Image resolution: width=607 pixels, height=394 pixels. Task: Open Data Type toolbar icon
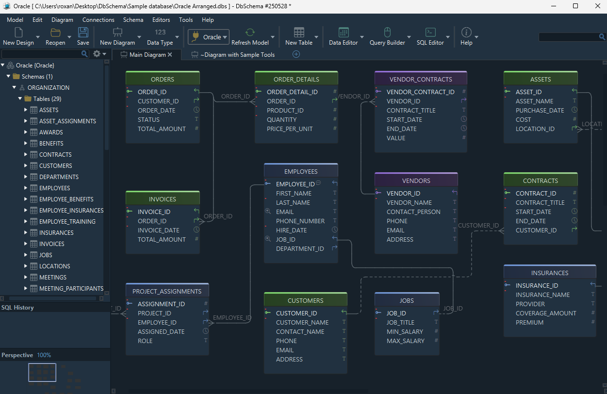coord(160,33)
